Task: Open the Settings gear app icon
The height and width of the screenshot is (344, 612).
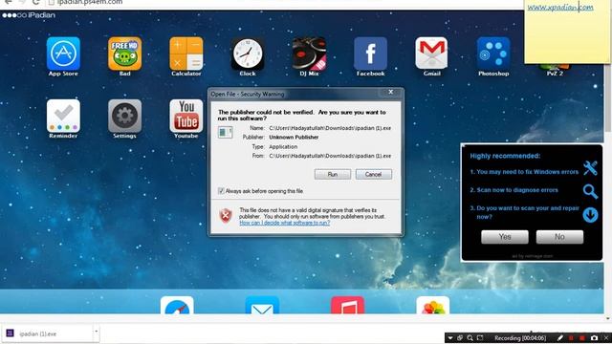Action: point(124,116)
